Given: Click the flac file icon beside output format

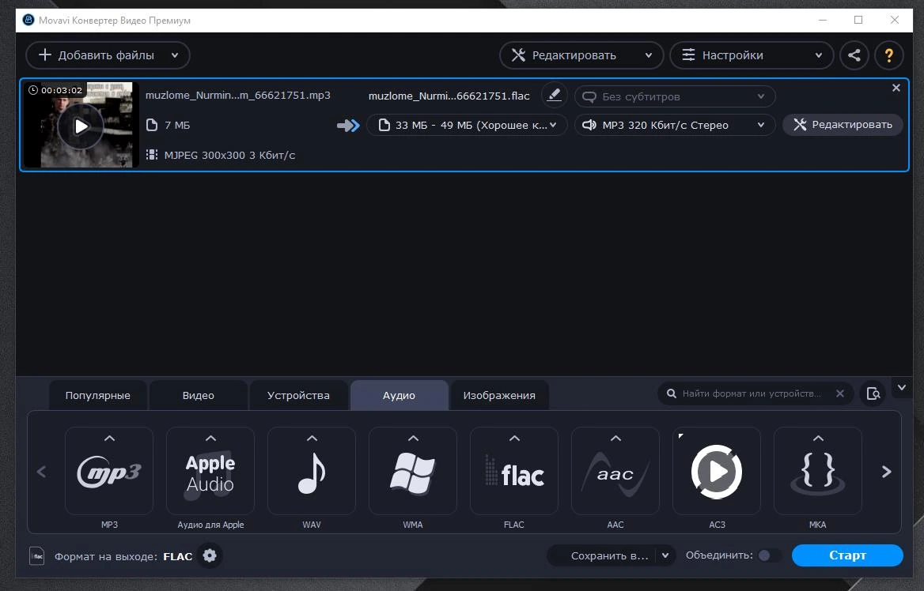Looking at the screenshot, I should coord(36,555).
